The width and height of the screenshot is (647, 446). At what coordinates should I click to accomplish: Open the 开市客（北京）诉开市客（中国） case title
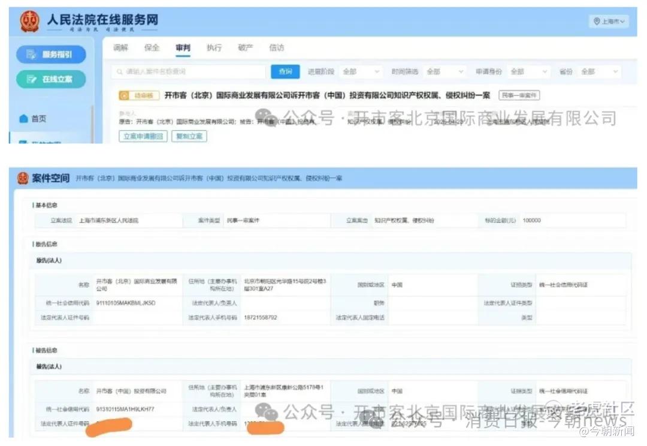coord(327,95)
